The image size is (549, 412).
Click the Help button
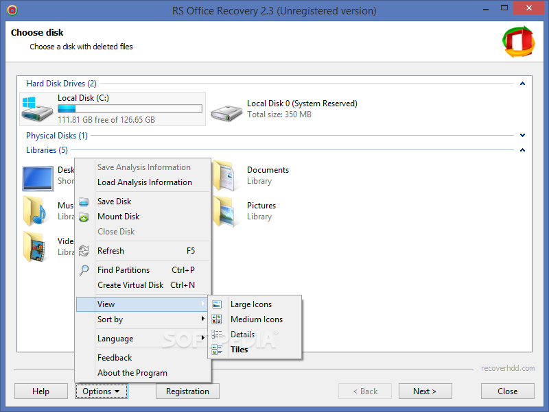pos(41,391)
